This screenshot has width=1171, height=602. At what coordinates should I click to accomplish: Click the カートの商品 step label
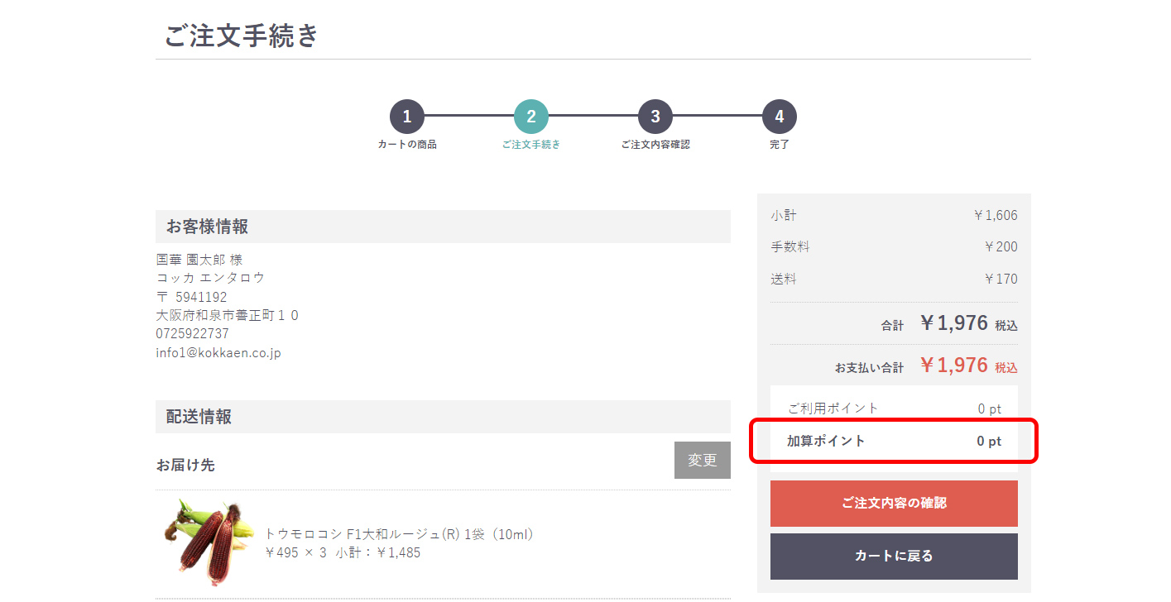407,145
